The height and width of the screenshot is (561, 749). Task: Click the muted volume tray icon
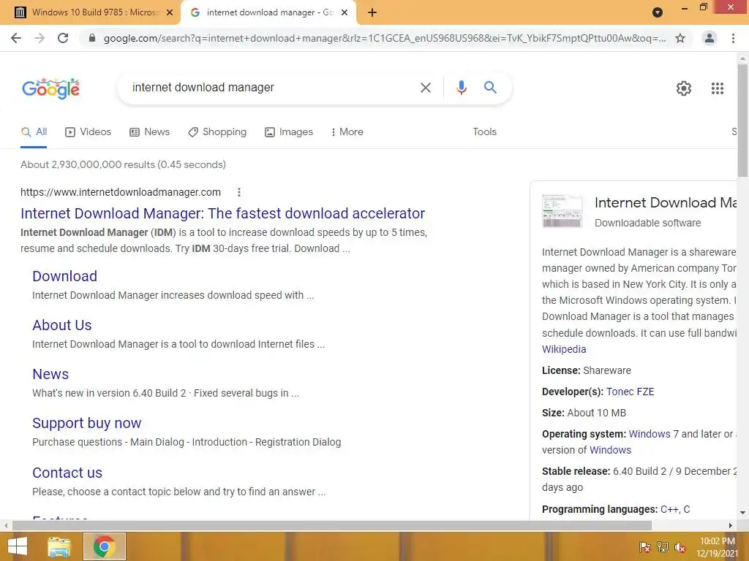click(x=680, y=548)
